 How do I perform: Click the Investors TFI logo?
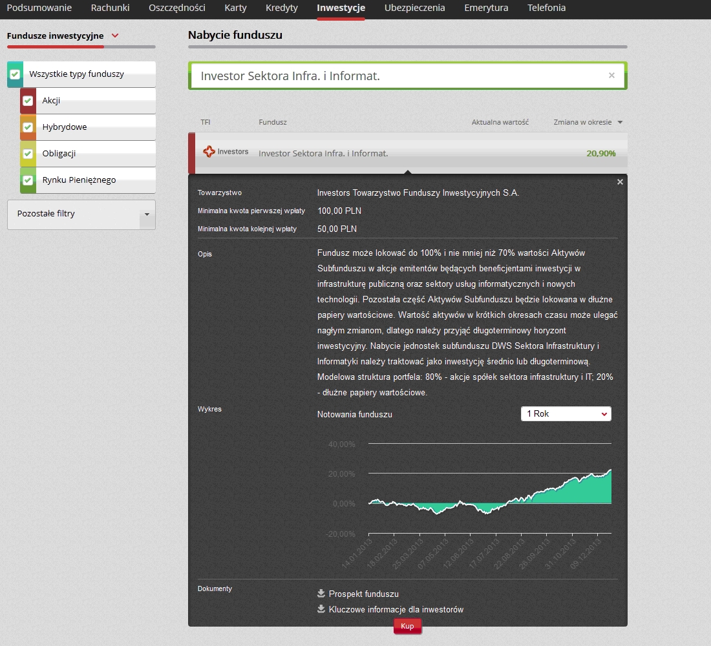[x=226, y=151]
